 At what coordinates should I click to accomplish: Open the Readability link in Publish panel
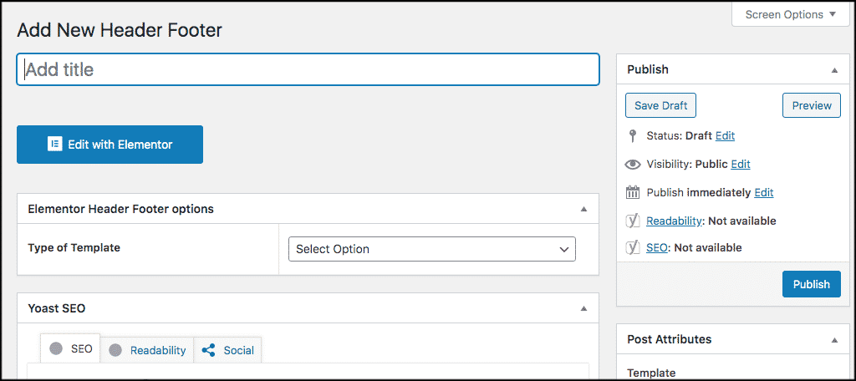(674, 221)
